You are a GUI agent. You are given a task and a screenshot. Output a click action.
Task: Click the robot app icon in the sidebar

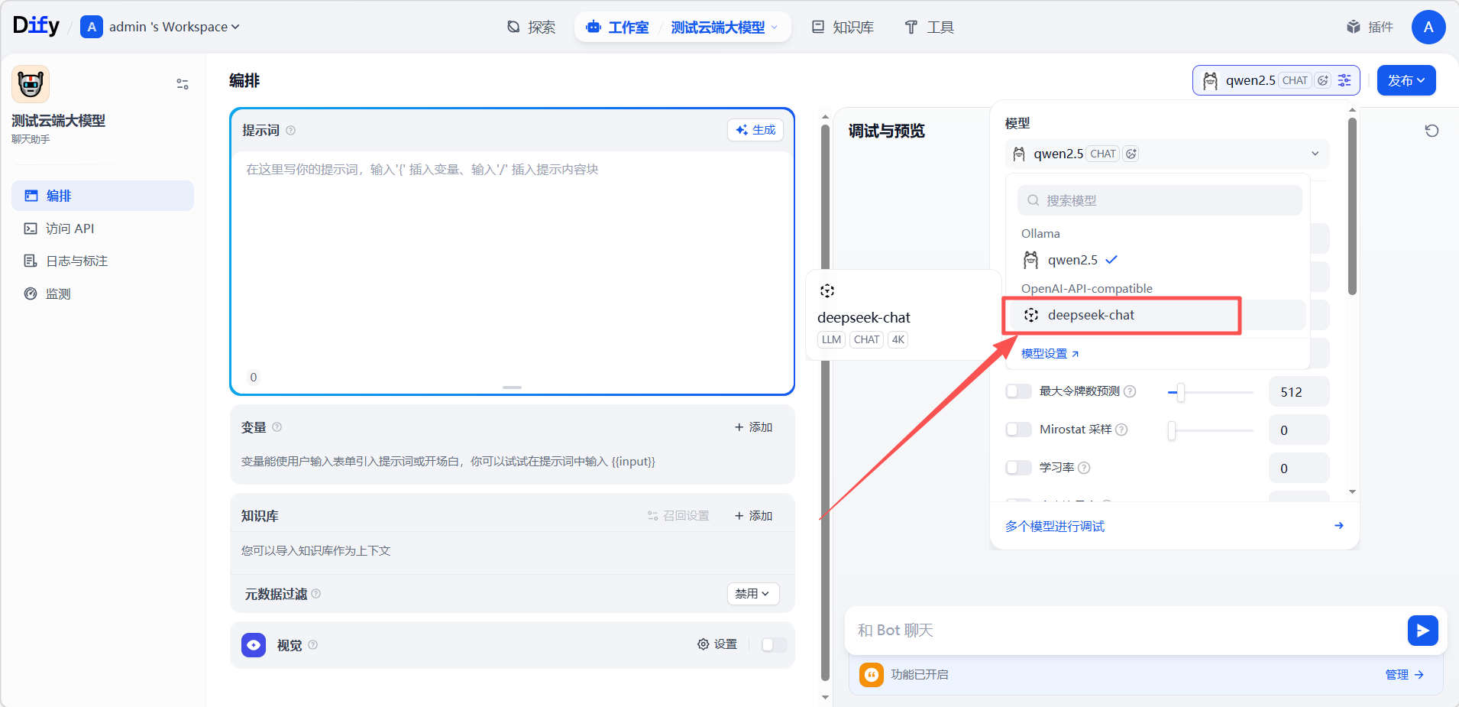31,84
